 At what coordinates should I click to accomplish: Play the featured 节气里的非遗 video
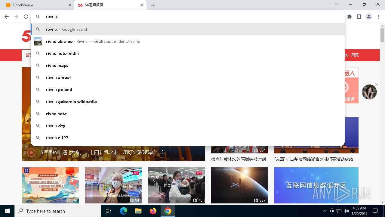31,153
